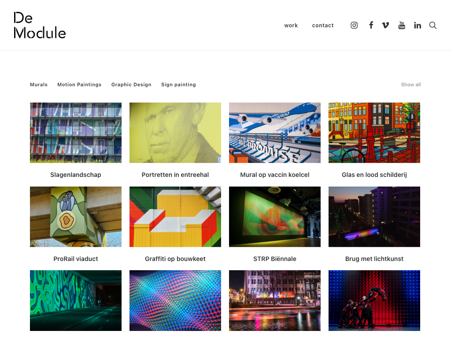Open the contact menu item
Image resolution: width=451 pixels, height=338 pixels.
click(323, 25)
